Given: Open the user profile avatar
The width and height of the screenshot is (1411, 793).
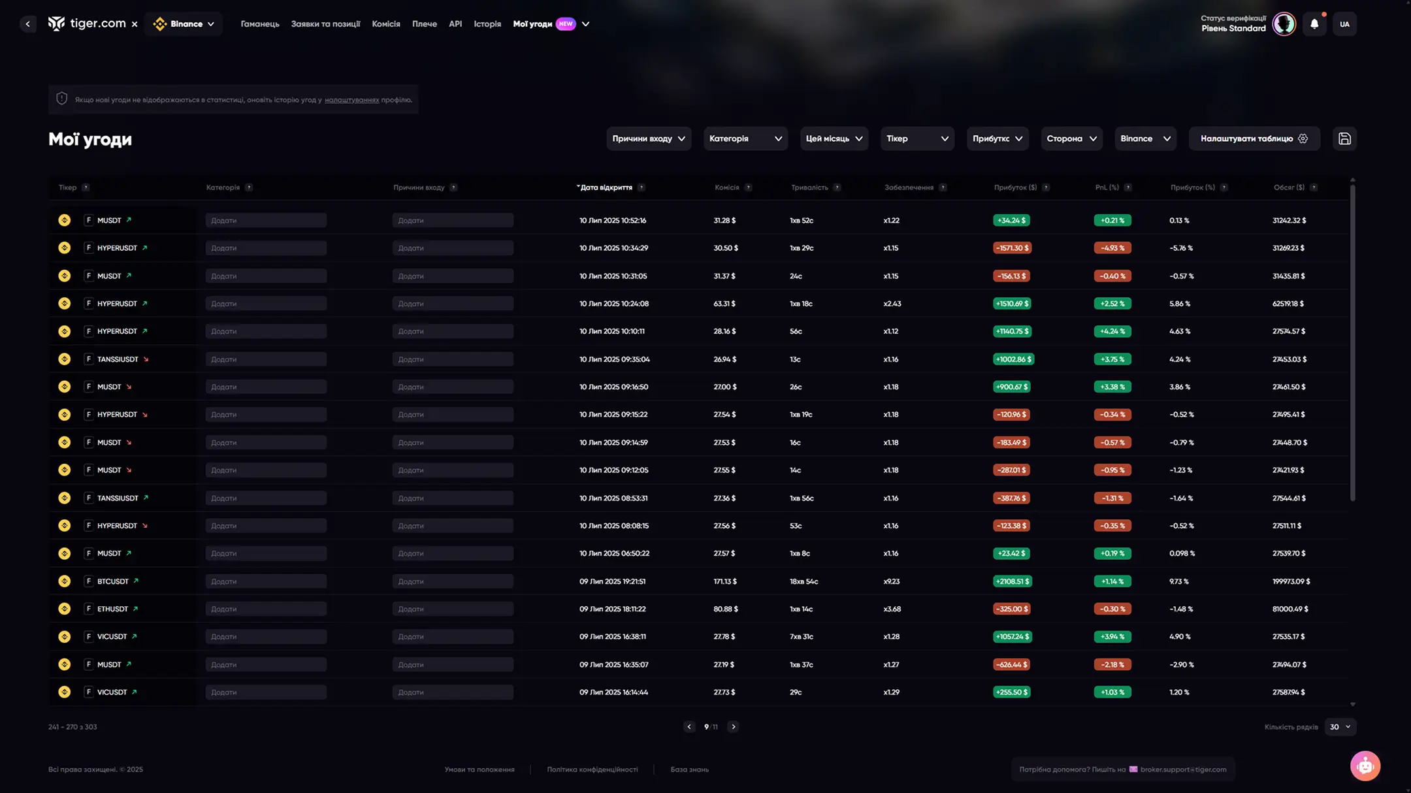Looking at the screenshot, I should [x=1284, y=24].
